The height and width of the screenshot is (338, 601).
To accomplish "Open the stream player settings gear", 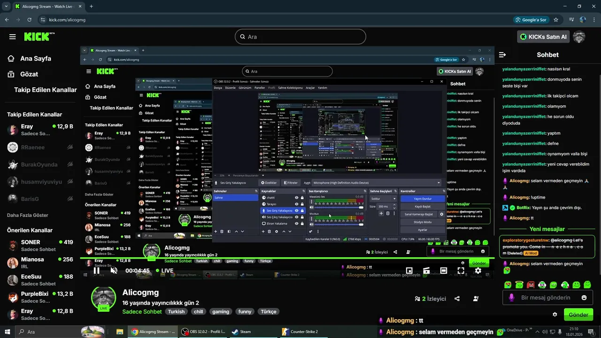I will [478, 270].
